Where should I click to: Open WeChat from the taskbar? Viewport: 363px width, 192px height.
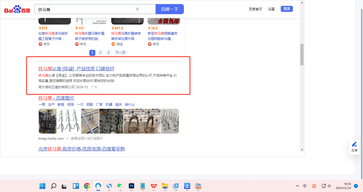(120, 186)
